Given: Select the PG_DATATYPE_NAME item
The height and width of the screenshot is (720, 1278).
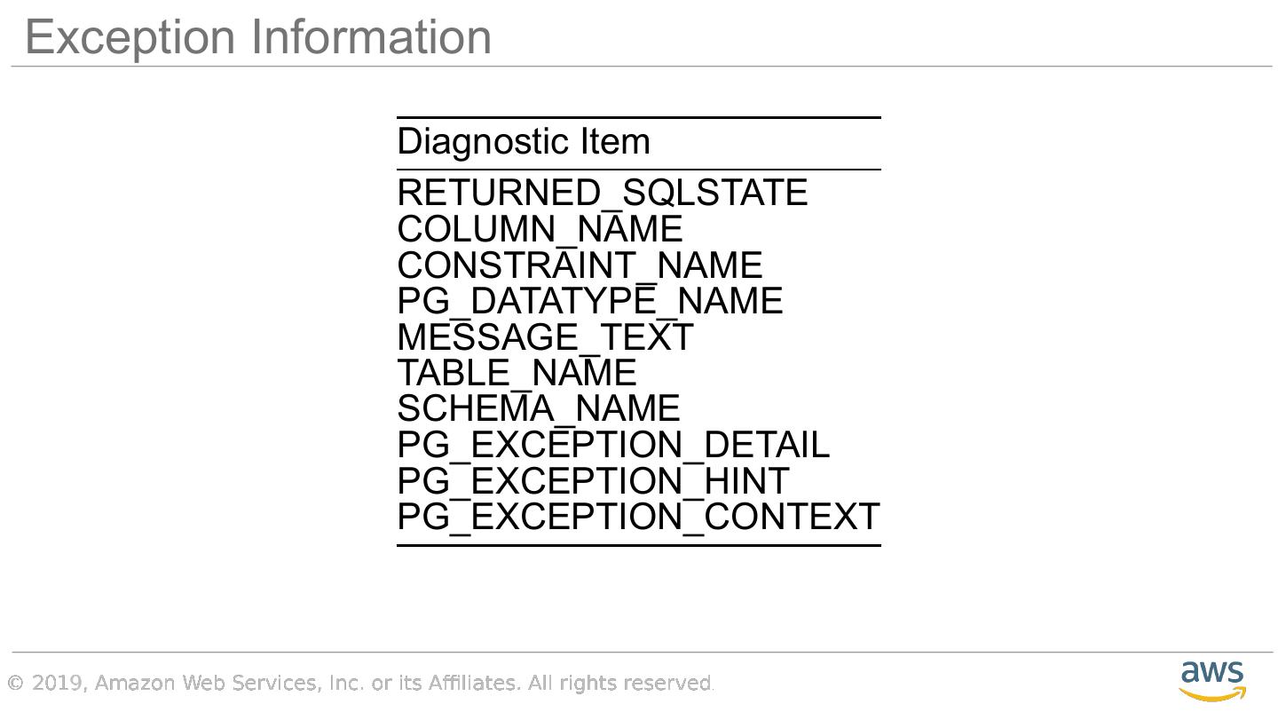Looking at the screenshot, I should coord(589,301).
